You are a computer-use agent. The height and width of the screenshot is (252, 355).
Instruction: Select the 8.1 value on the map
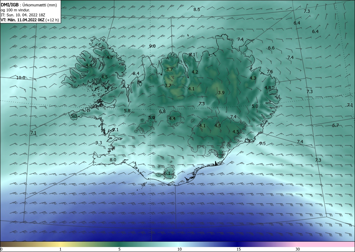click(192, 55)
